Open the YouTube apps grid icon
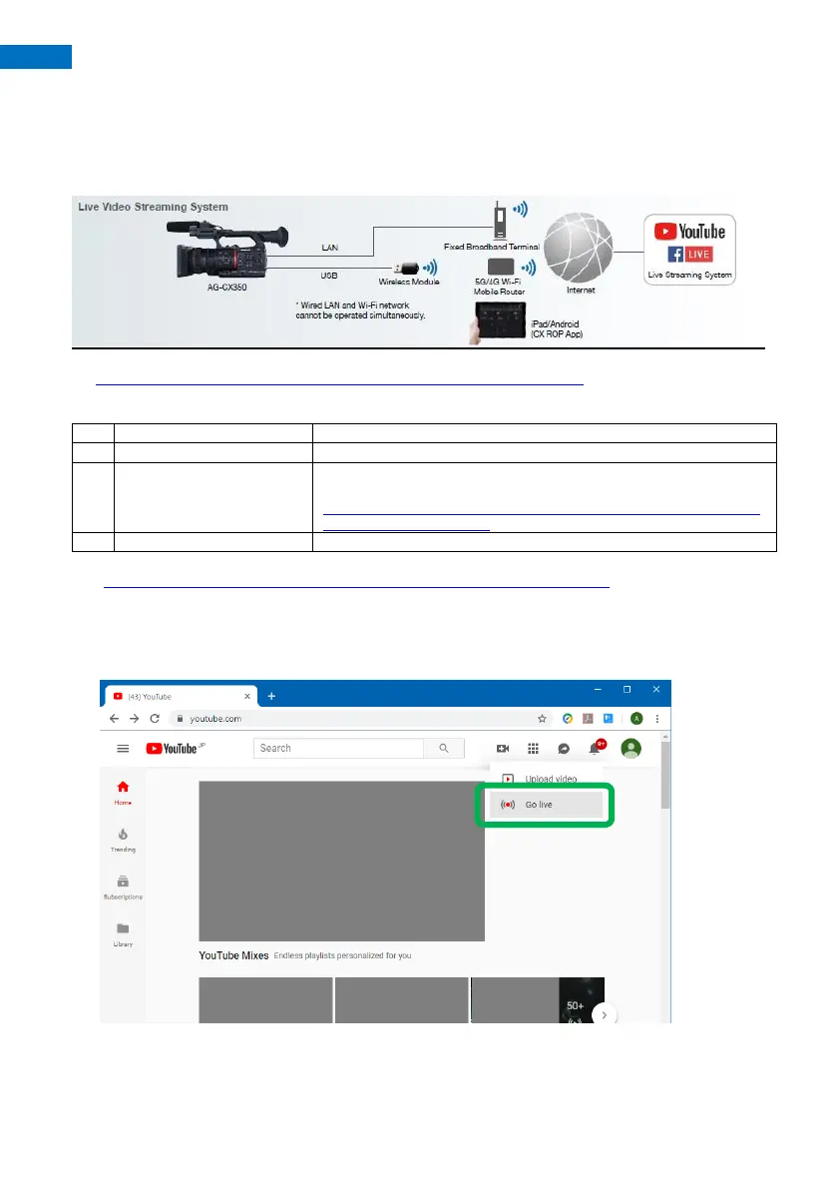The width and height of the screenshot is (837, 1189). coord(534,749)
